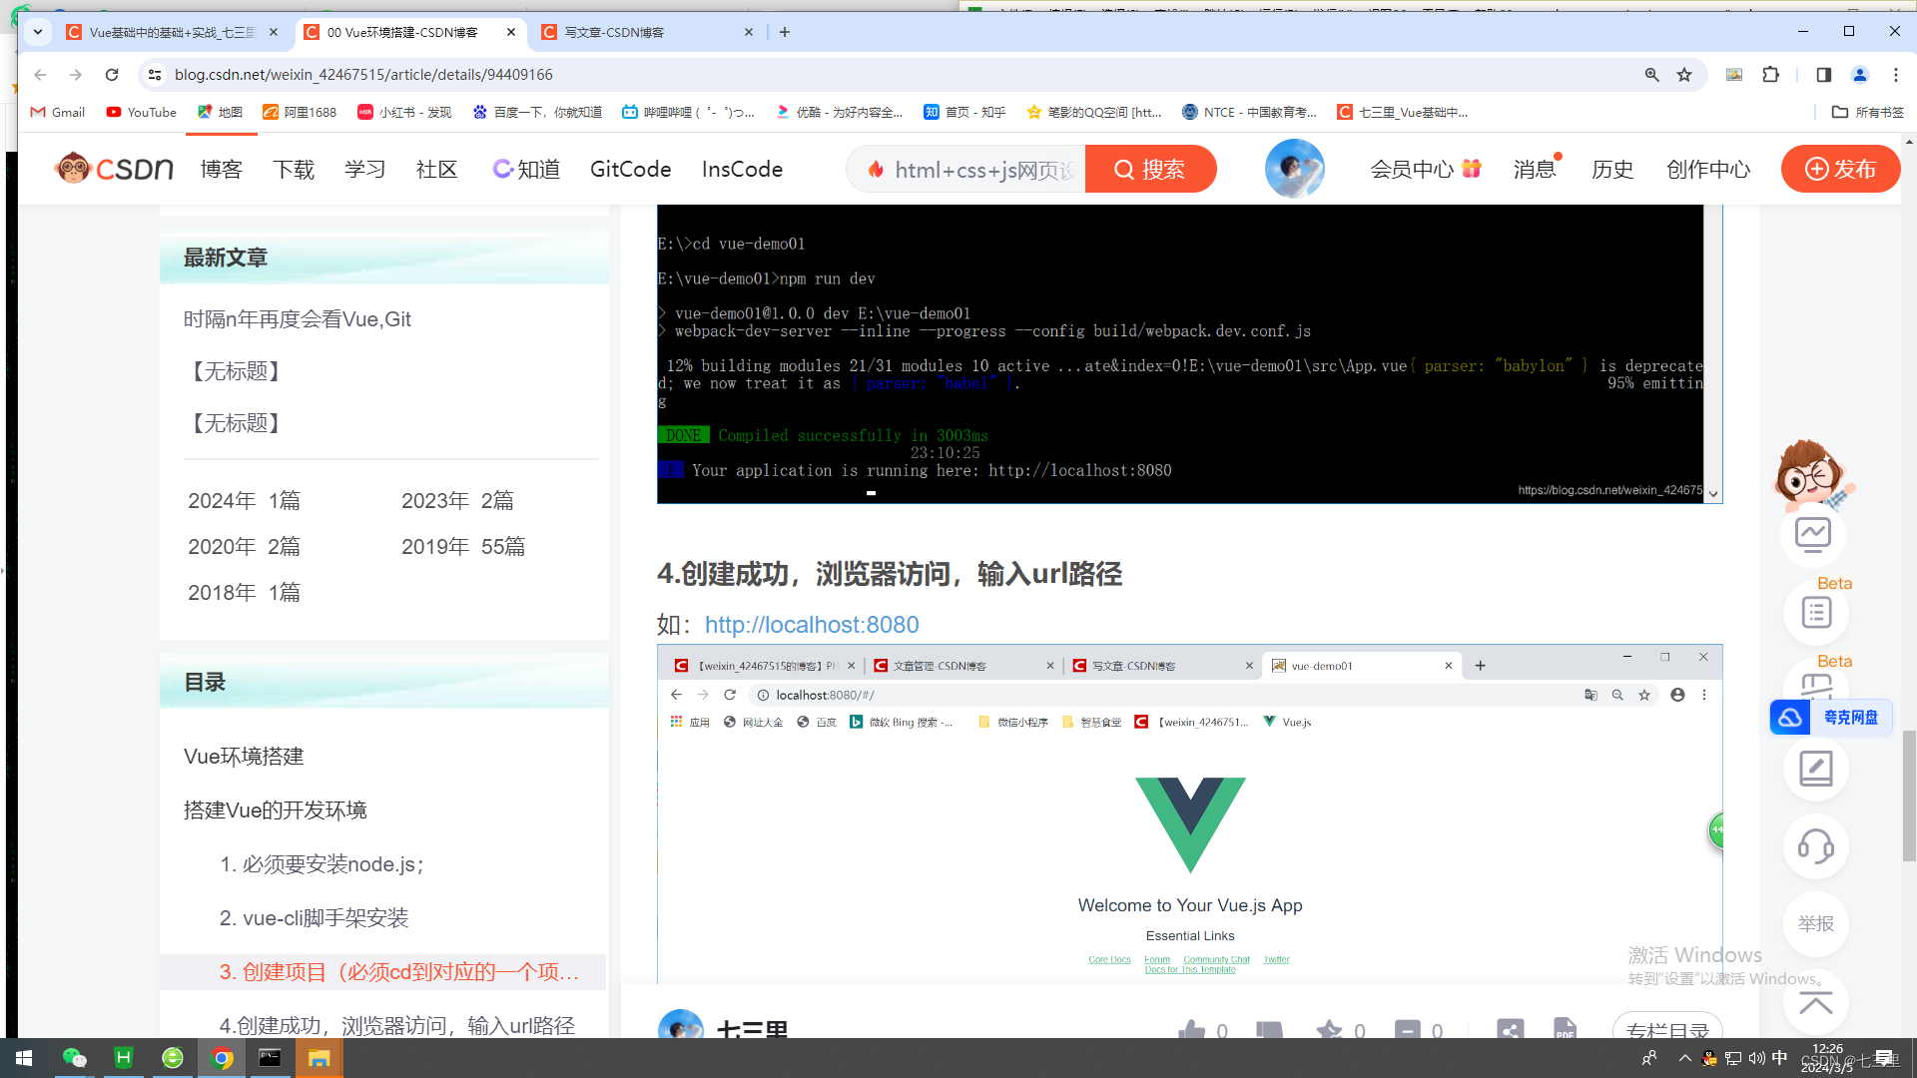Click the Vue环境搭建 table of contents item
The image size is (1917, 1078).
coord(244,756)
